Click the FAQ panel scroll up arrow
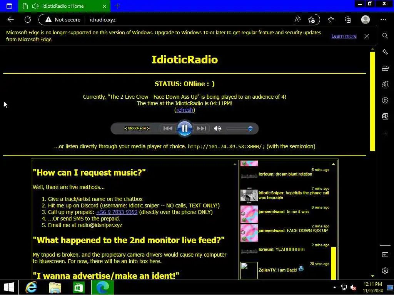Screen dimensions: 394x295 235,164
